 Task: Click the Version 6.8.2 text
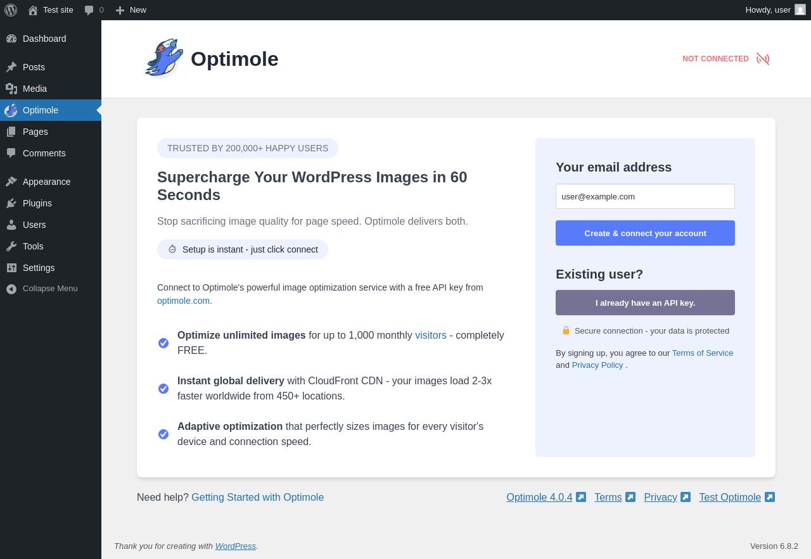point(774,546)
